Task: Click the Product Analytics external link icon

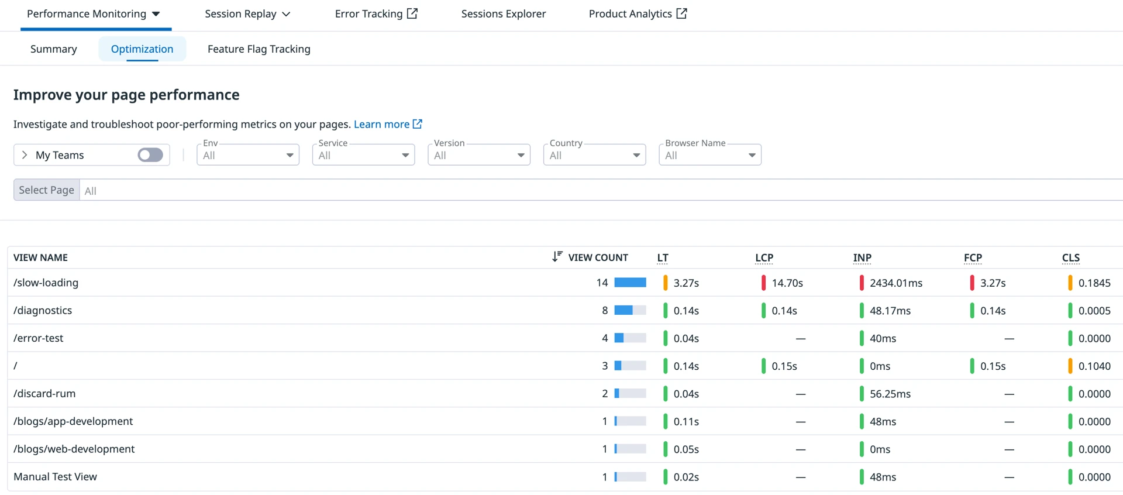Action: [681, 13]
